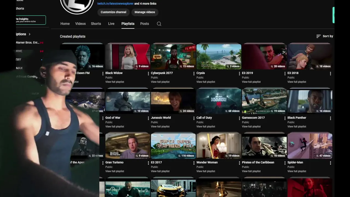View full playlist for Black Widow
Image resolution: width=350 pixels, height=197 pixels.
pos(115,82)
